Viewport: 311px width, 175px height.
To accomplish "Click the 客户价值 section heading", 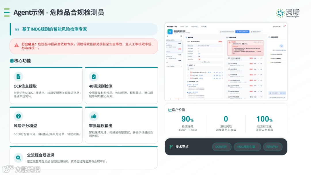I will click(178, 110).
